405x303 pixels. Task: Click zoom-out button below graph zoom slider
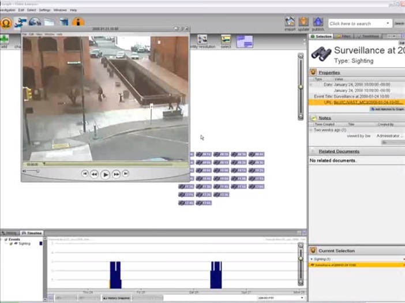pos(301,117)
